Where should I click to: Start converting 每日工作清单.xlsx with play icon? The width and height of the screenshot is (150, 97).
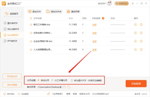(x=135, y=25)
